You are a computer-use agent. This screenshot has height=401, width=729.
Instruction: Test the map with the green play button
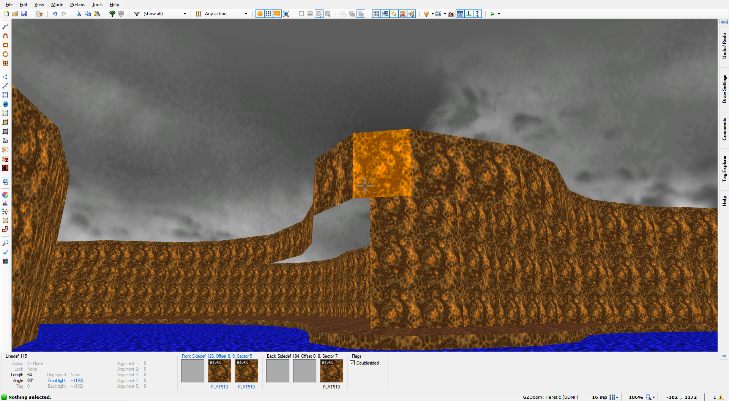click(492, 14)
